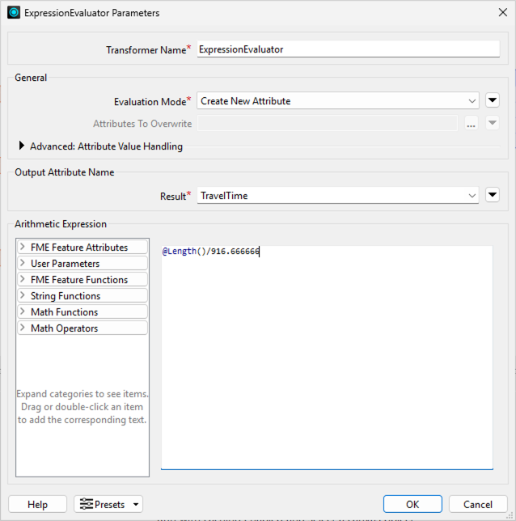Click the Attributes To Overwrite arrow button
The width and height of the screenshot is (516, 521).
coord(493,123)
